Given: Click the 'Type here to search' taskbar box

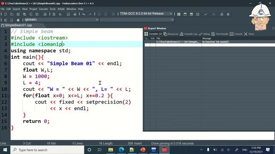Looking at the screenshot, I should pos(47,150).
